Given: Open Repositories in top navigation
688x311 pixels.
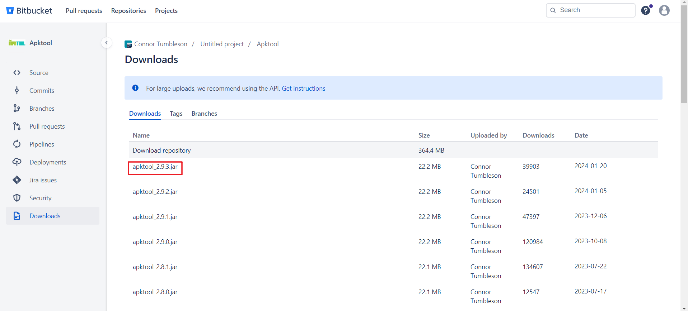Looking at the screenshot, I should pyautogui.click(x=128, y=11).
